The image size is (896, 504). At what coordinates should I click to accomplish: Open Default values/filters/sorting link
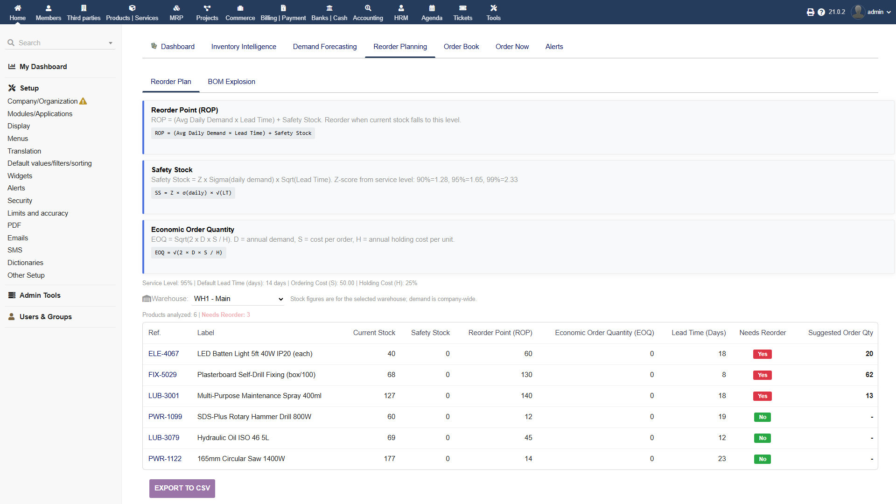(x=49, y=163)
